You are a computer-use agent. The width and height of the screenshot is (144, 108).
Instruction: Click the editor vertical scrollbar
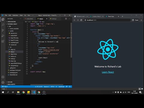coord(71,40)
